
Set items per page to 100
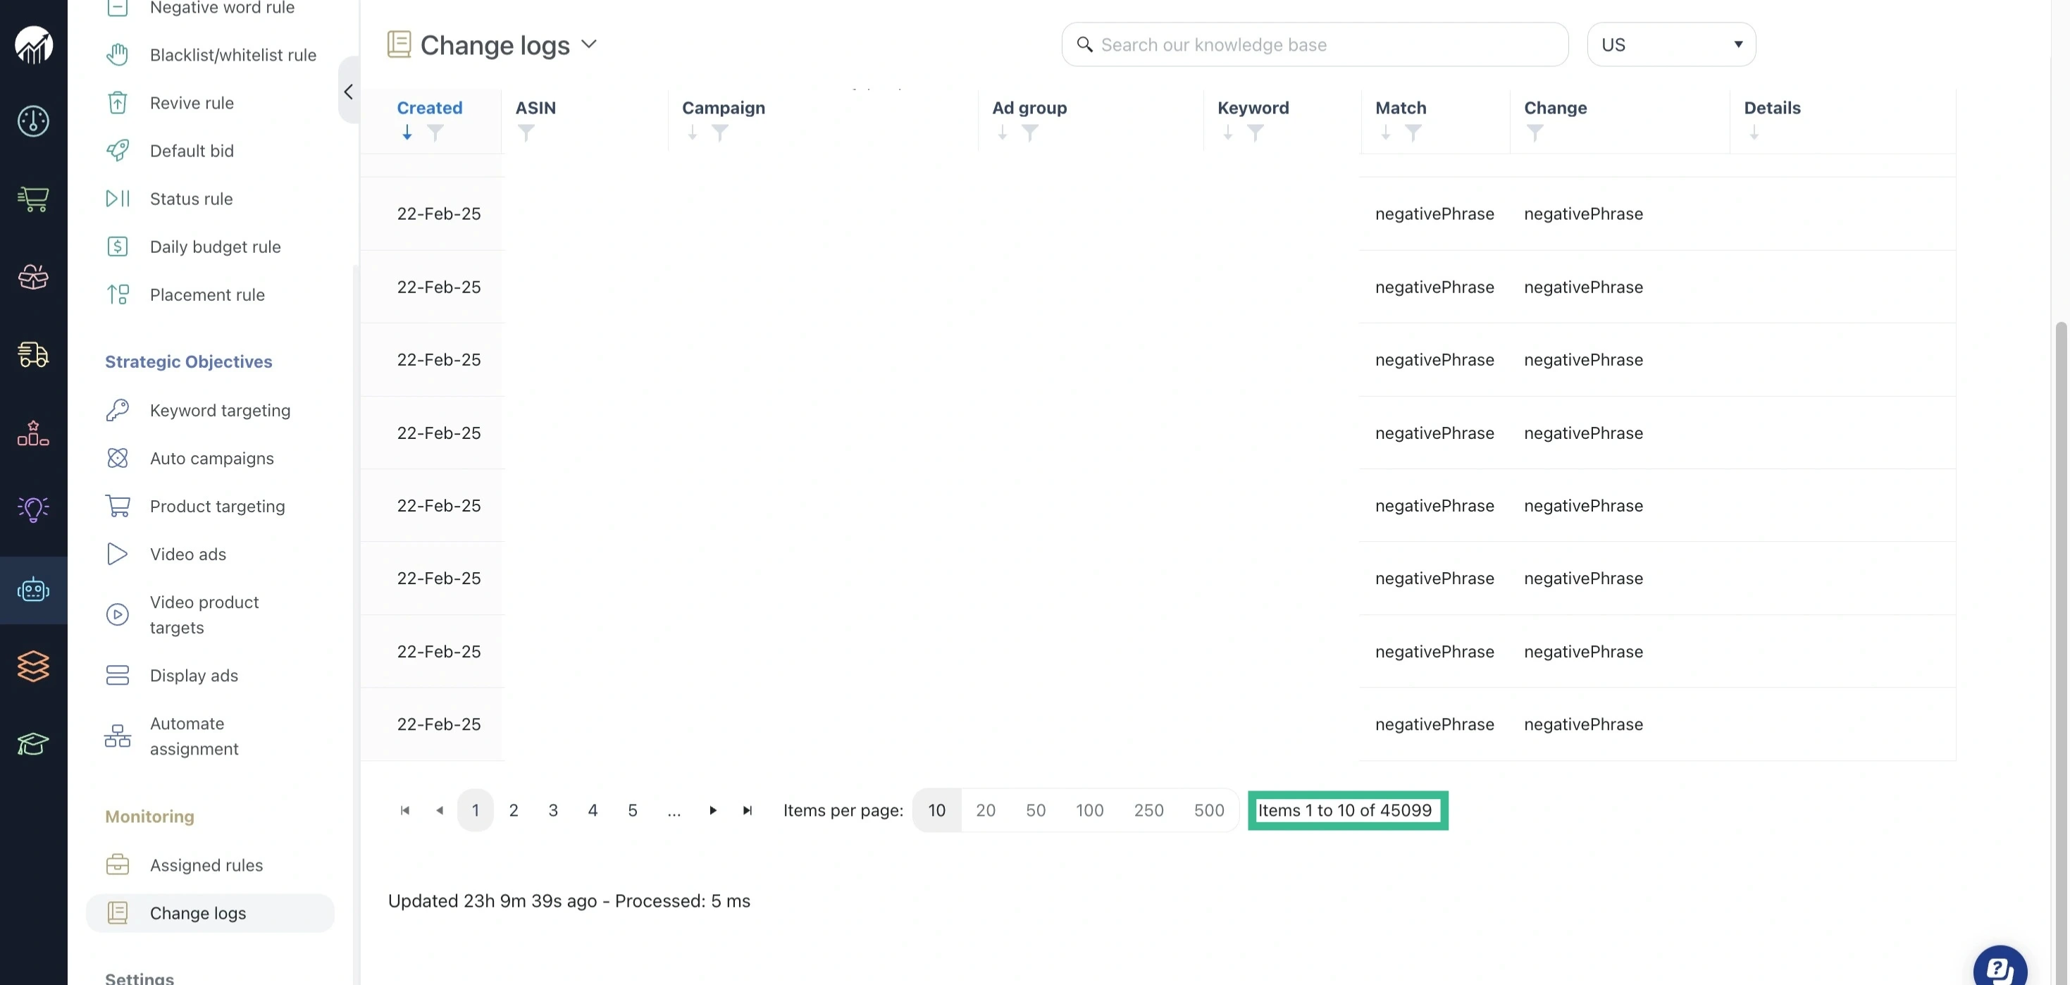pos(1090,810)
